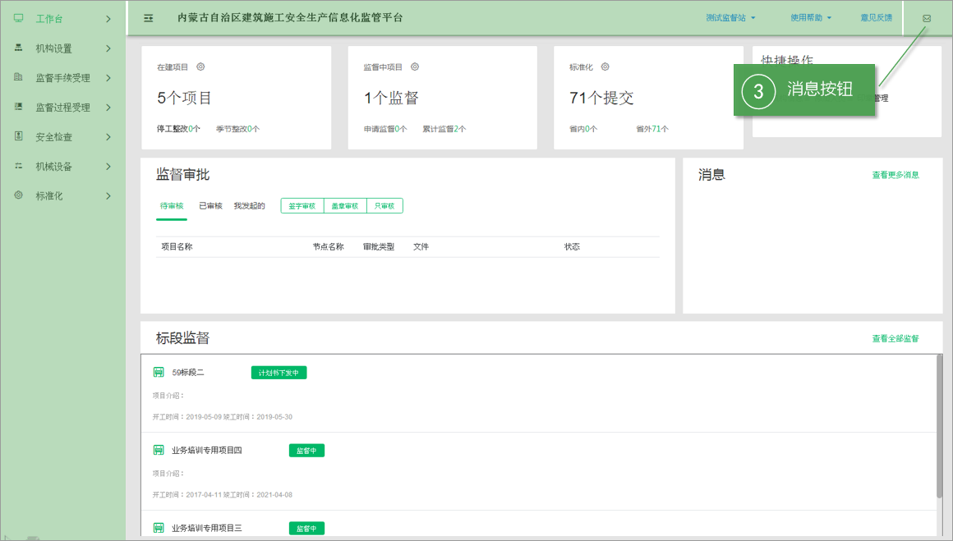Image resolution: width=953 pixels, height=541 pixels.
Task: Toggle the sidebar collapse hamburger icon
Action: coord(149,18)
